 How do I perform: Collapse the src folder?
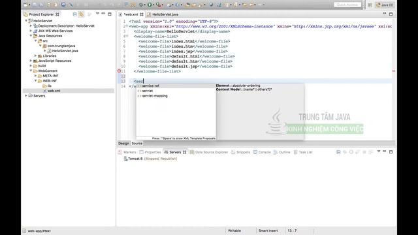coord(36,40)
